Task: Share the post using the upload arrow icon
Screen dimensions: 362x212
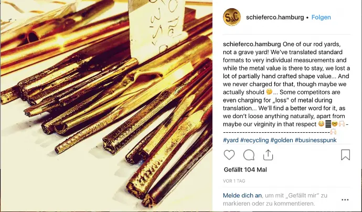Action: click(268, 155)
